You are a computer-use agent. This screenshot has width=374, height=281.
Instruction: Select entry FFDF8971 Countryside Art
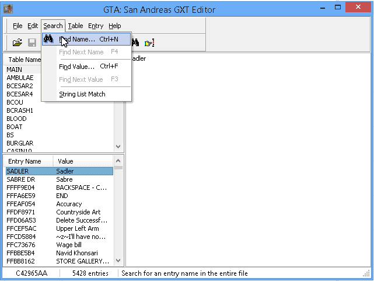point(60,212)
